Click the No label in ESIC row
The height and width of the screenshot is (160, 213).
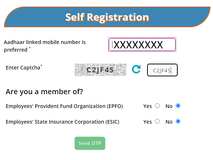click(169, 122)
